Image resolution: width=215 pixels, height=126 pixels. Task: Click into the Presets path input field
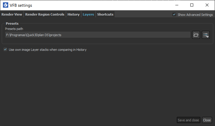coord(98,35)
